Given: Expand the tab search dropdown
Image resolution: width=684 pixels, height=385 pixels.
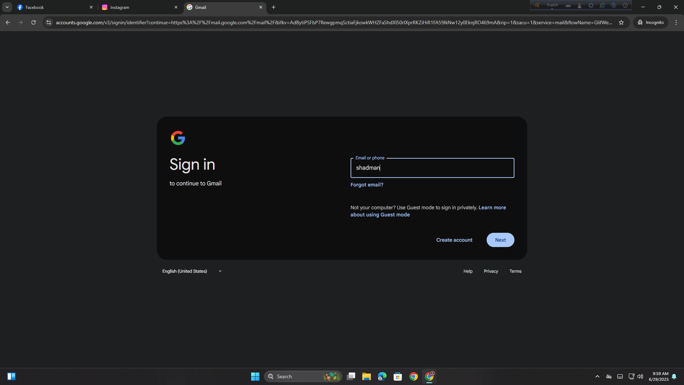Looking at the screenshot, I should [7, 7].
